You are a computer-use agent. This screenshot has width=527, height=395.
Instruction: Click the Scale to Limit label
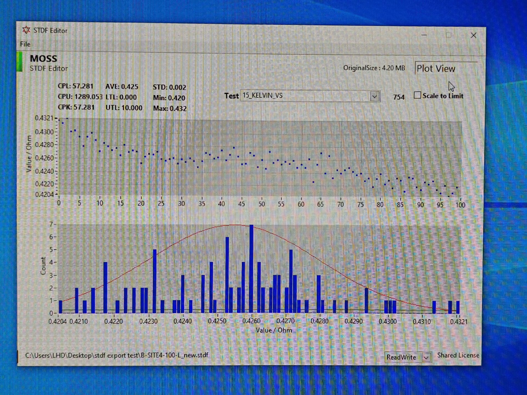coord(442,96)
